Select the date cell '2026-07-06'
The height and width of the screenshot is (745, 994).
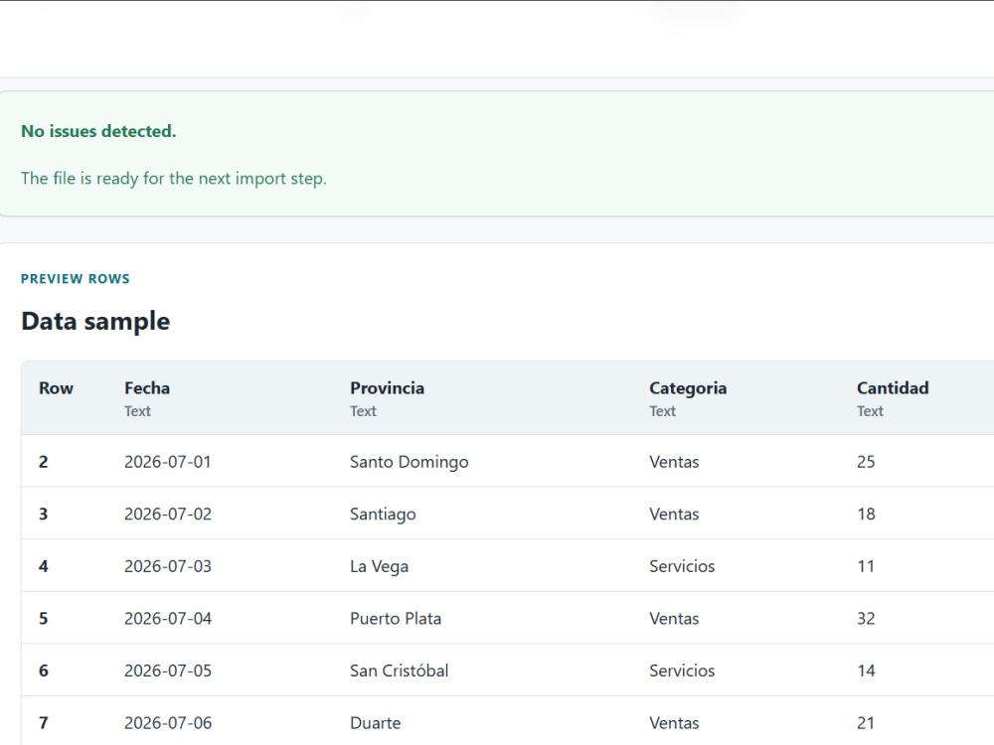(168, 723)
